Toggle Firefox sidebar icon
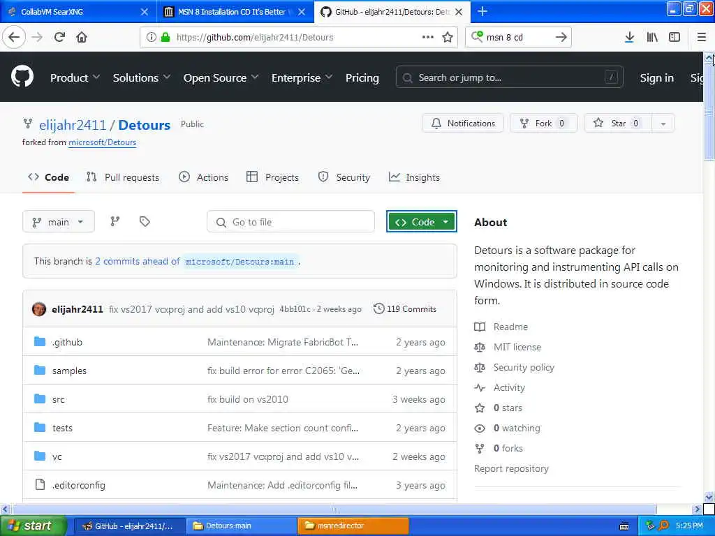Image resolution: width=715 pixels, height=536 pixels. coord(675,37)
